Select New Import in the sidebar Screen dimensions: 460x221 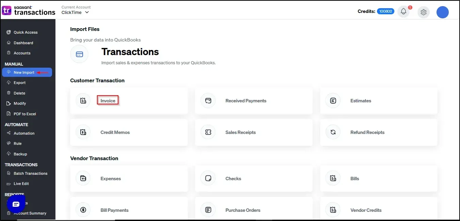pos(27,72)
